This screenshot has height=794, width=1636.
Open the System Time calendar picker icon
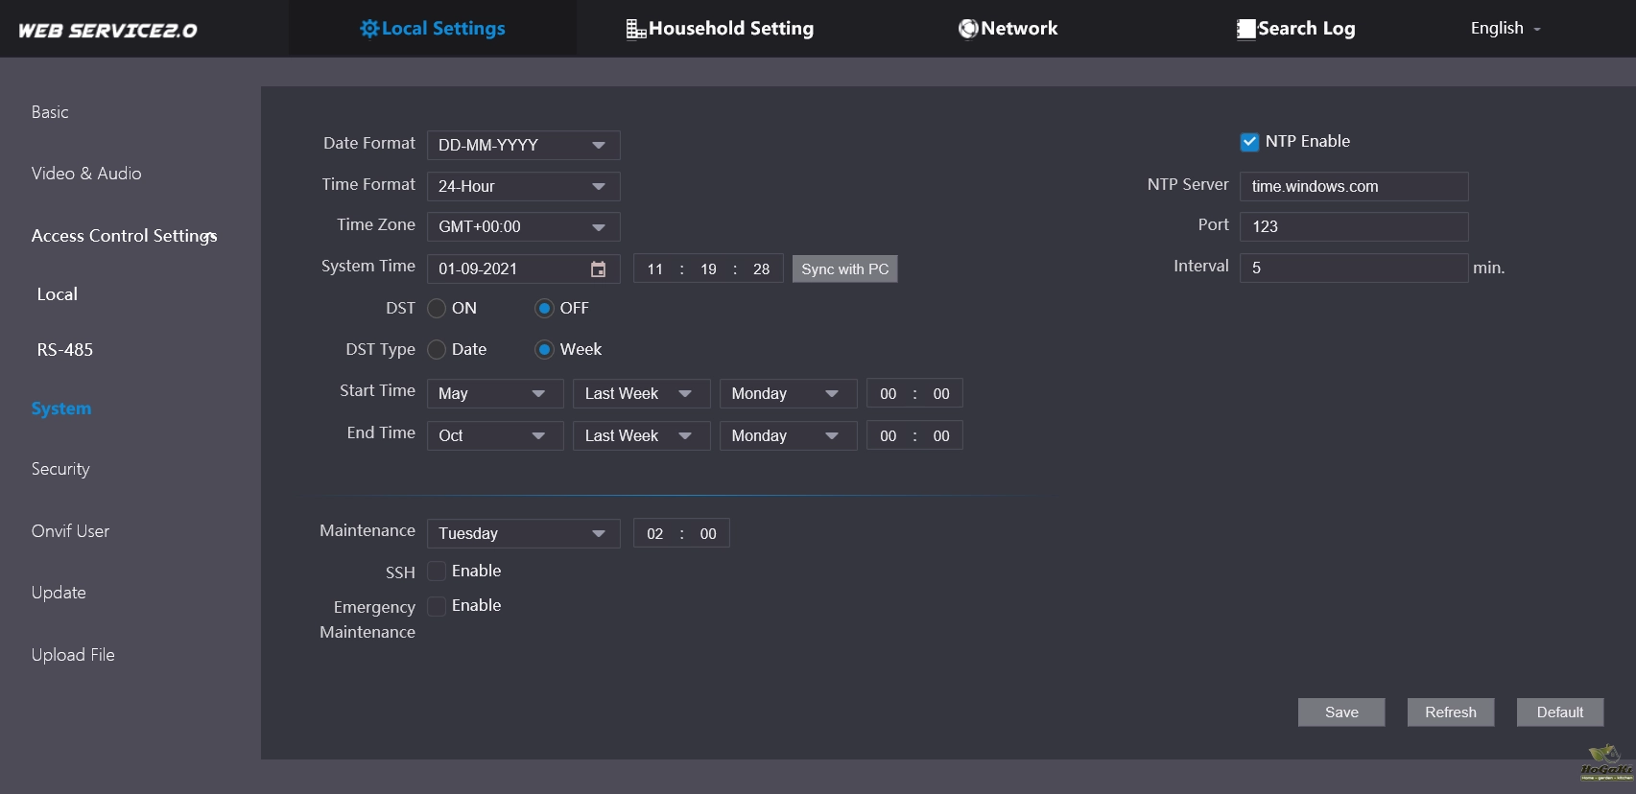(598, 269)
